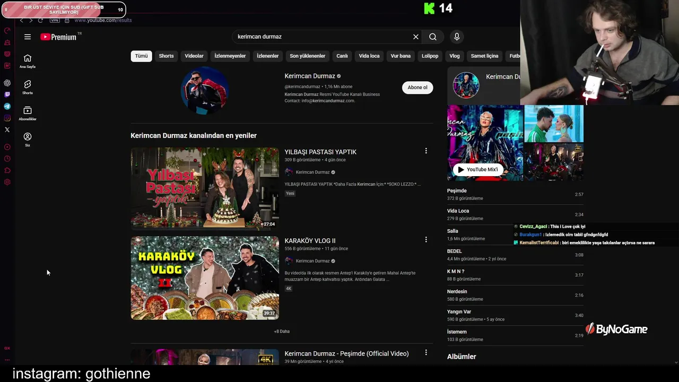Open Twitch from Opera GX sidebar

pyautogui.click(x=7, y=94)
